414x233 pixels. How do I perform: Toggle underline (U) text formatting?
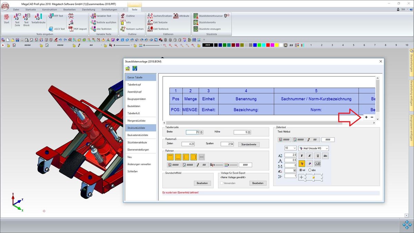coord(317,156)
